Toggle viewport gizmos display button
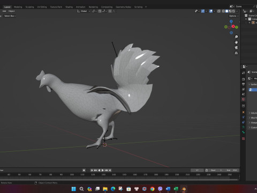The height and width of the screenshot is (193, 257). [x=203, y=11]
